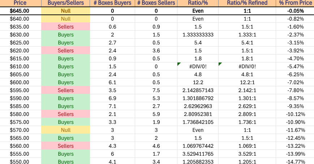Select the % From Price header cell
This screenshot has width=314, height=164.
tap(295, 3)
